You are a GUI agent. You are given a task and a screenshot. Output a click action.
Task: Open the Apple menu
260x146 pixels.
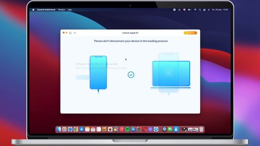pos(33,10)
